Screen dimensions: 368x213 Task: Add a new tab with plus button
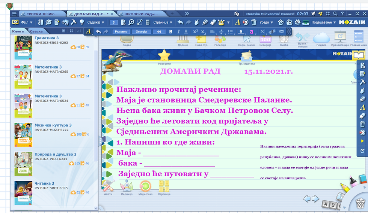point(172,14)
